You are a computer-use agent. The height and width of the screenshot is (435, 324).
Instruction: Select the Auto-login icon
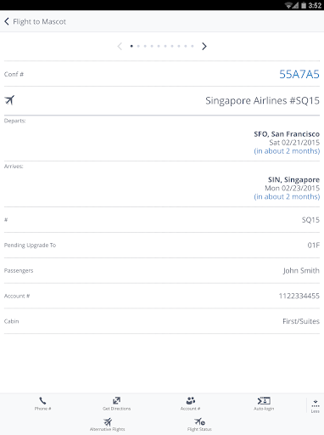264,401
